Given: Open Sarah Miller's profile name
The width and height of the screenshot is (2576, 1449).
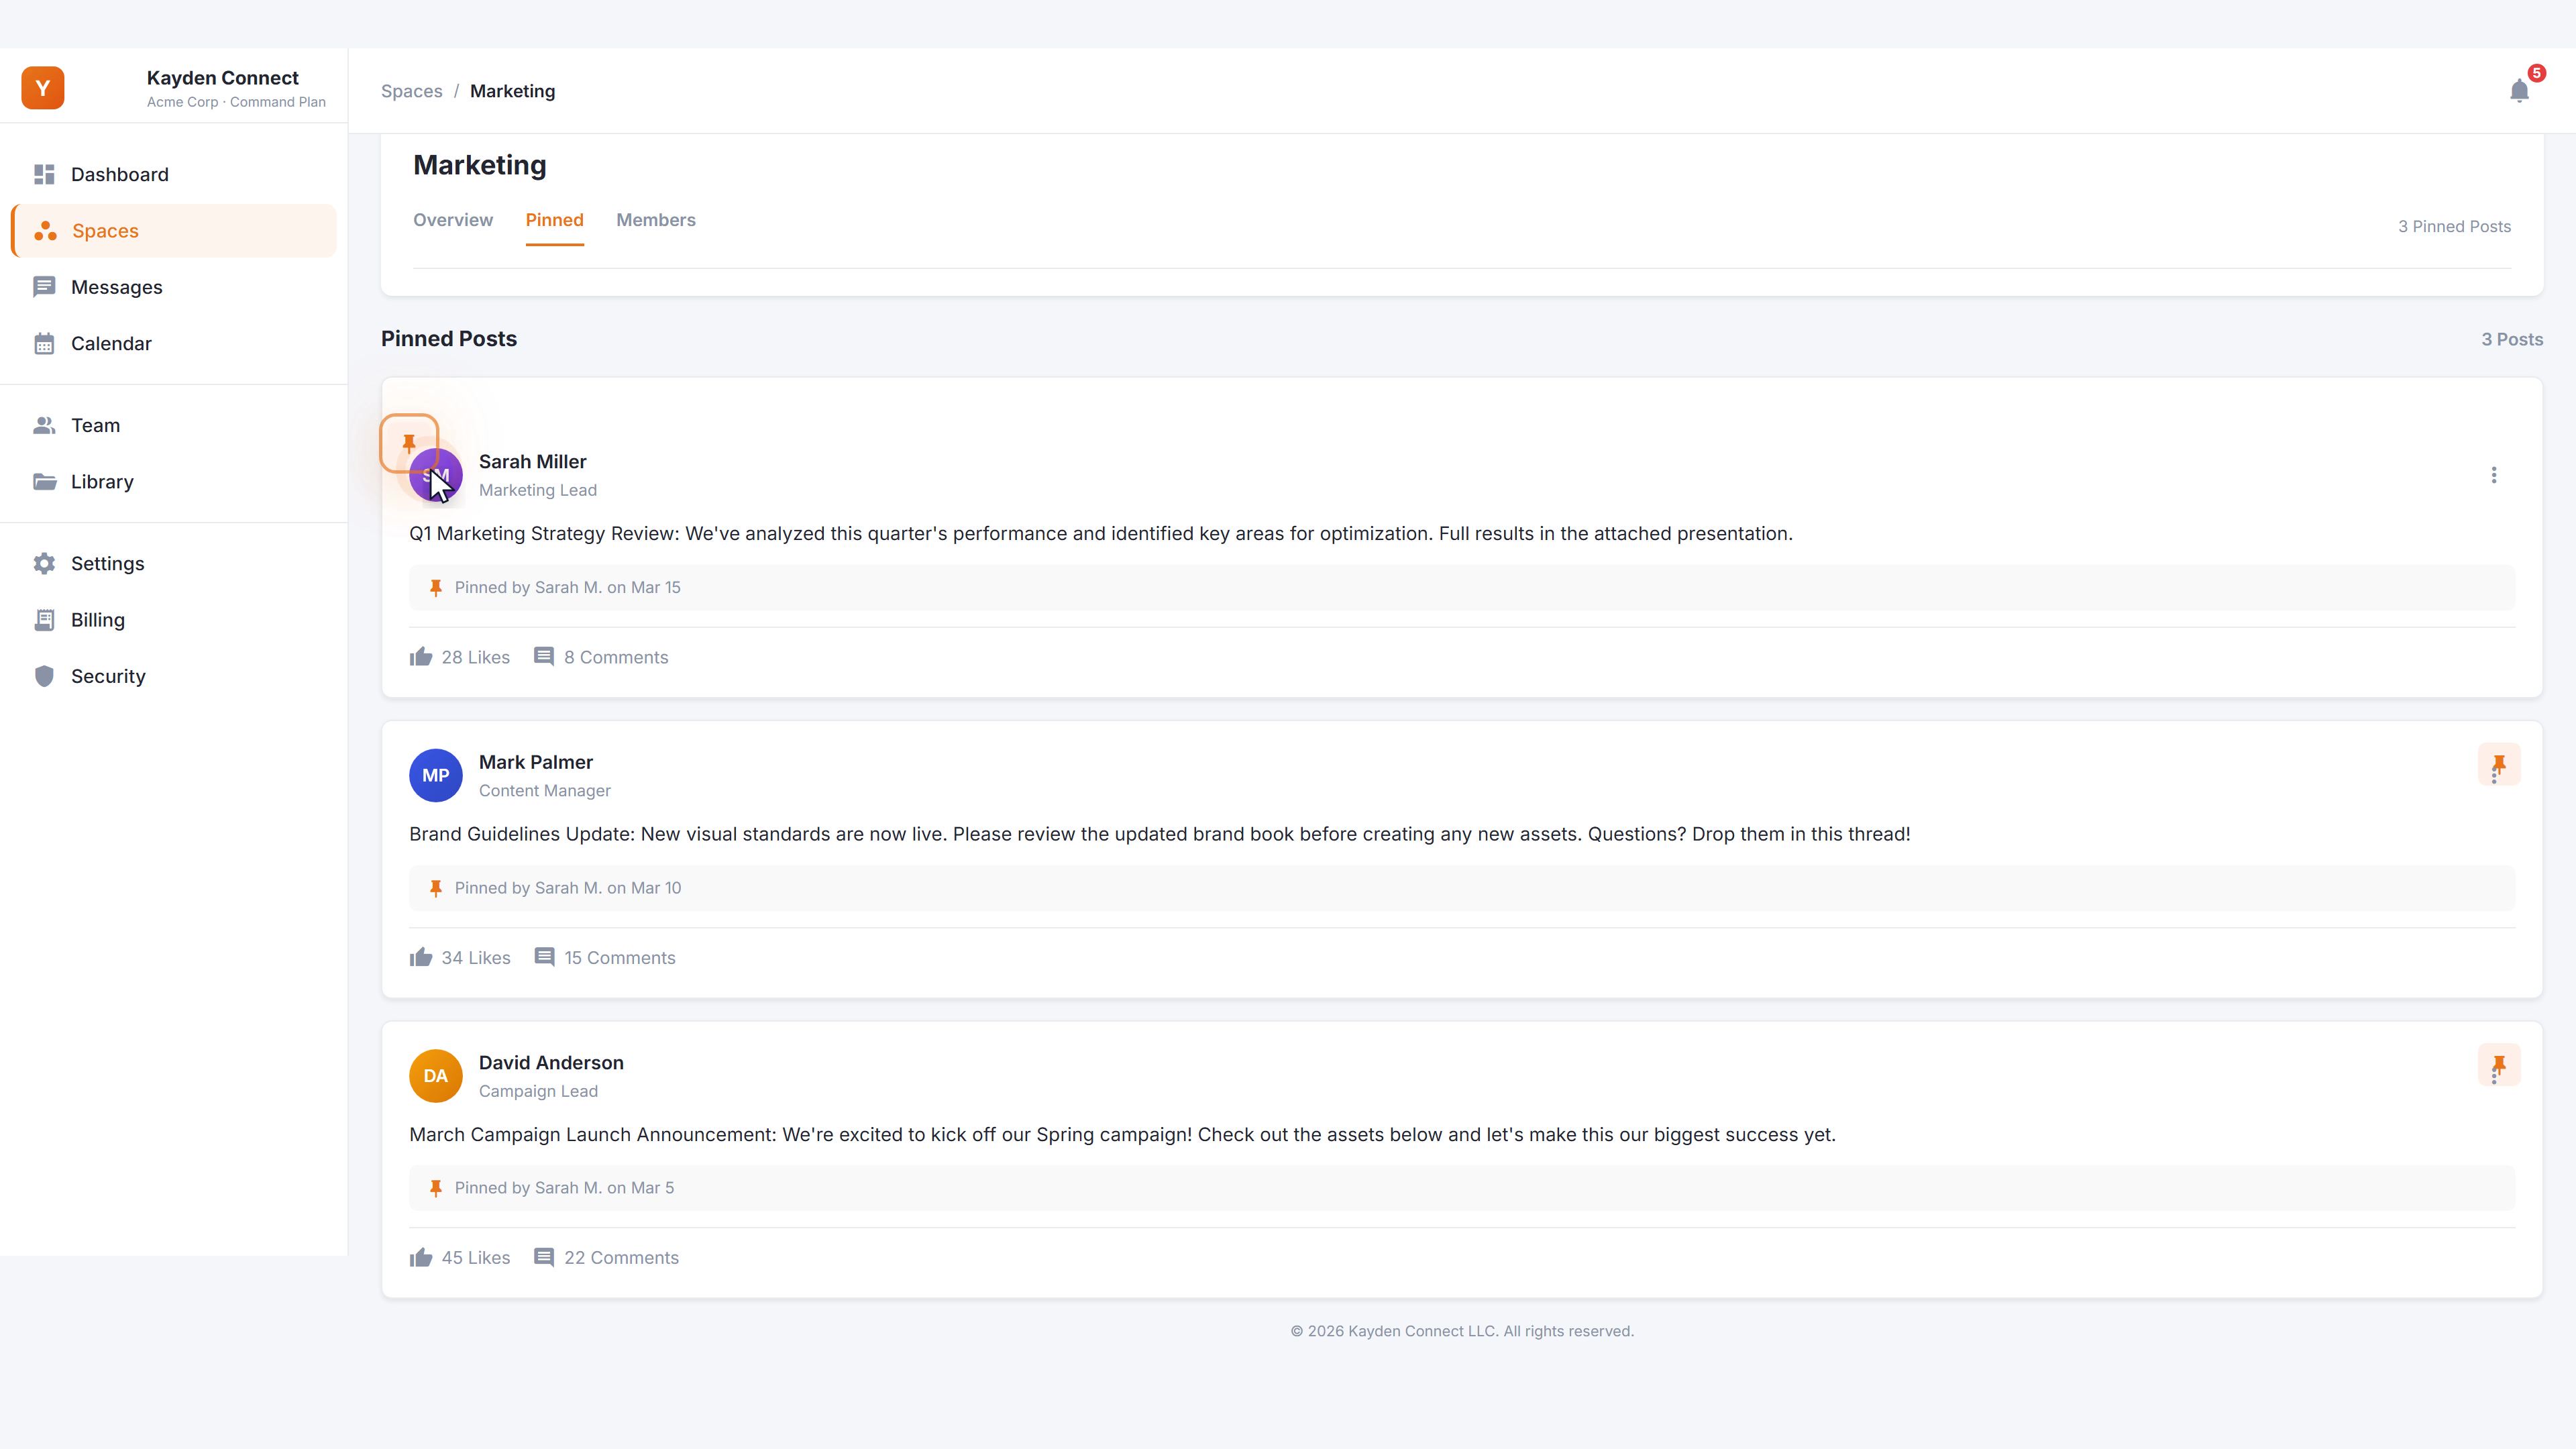Looking at the screenshot, I should 532,462.
